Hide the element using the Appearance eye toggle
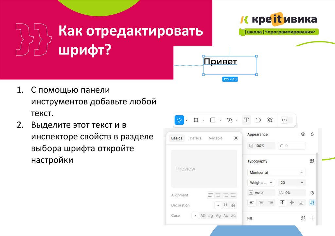The height and width of the screenshot is (236, 335). pos(303,134)
